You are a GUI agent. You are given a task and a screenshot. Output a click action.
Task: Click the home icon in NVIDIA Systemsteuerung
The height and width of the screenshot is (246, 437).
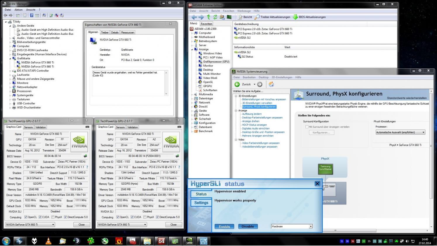pos(271,84)
